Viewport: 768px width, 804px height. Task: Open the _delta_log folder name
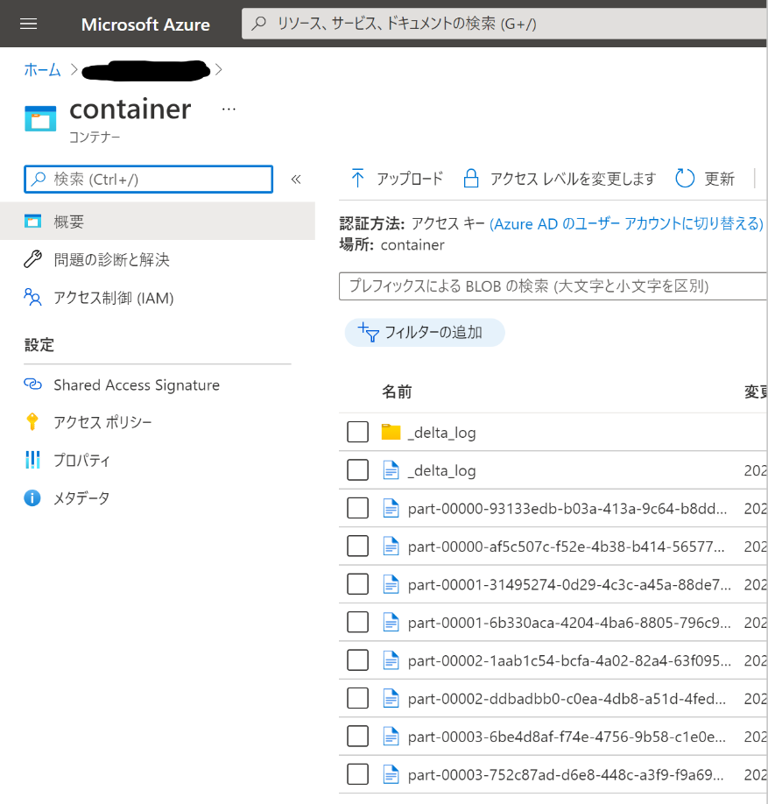442,433
